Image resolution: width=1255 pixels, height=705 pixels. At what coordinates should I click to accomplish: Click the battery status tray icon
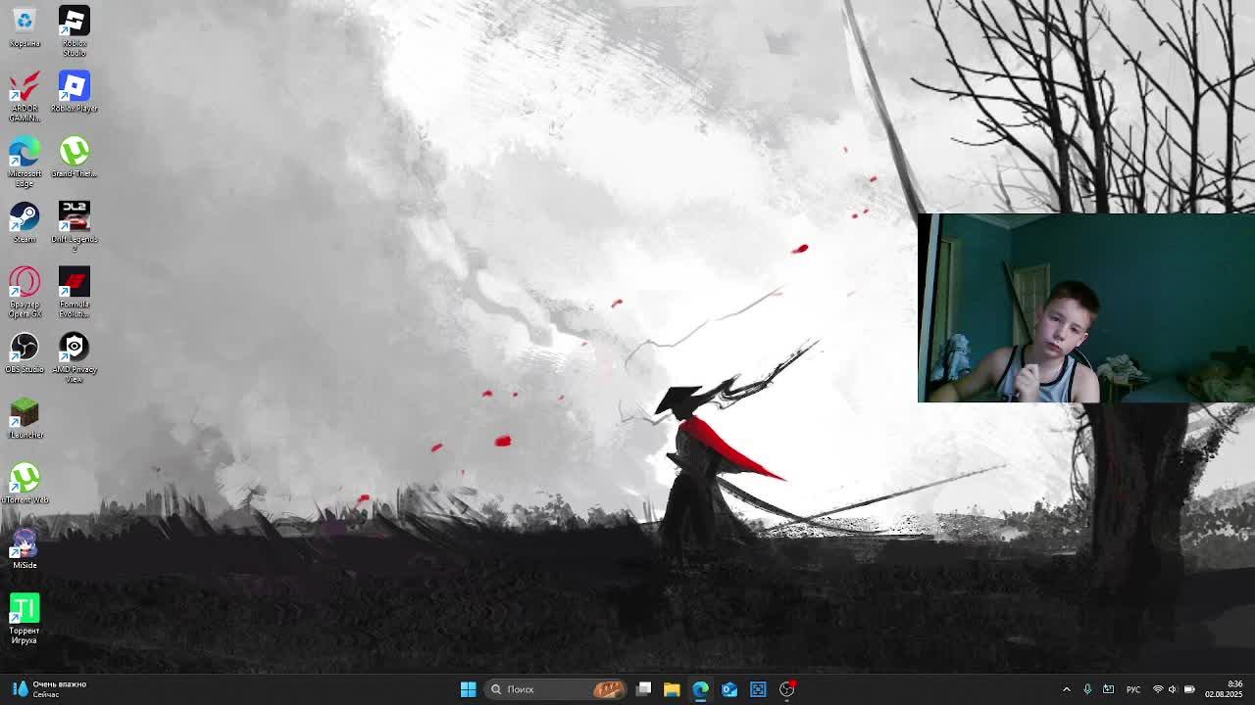(x=1189, y=689)
